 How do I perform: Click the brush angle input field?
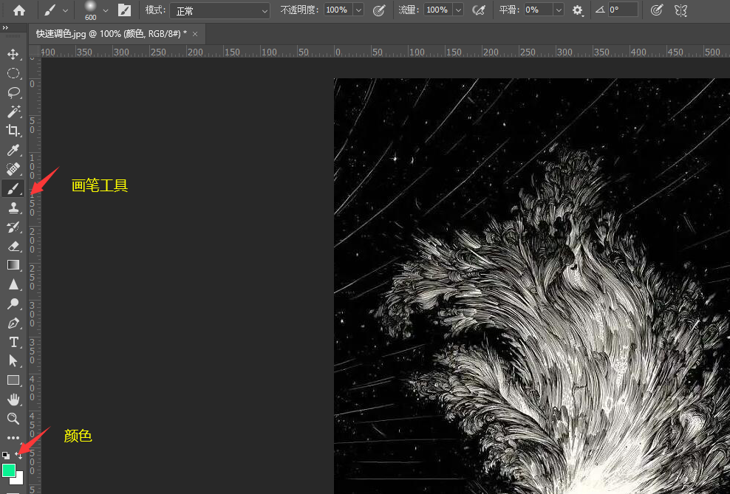(x=622, y=10)
